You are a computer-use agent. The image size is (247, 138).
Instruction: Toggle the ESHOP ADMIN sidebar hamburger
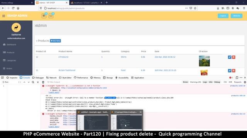pos(3,16)
